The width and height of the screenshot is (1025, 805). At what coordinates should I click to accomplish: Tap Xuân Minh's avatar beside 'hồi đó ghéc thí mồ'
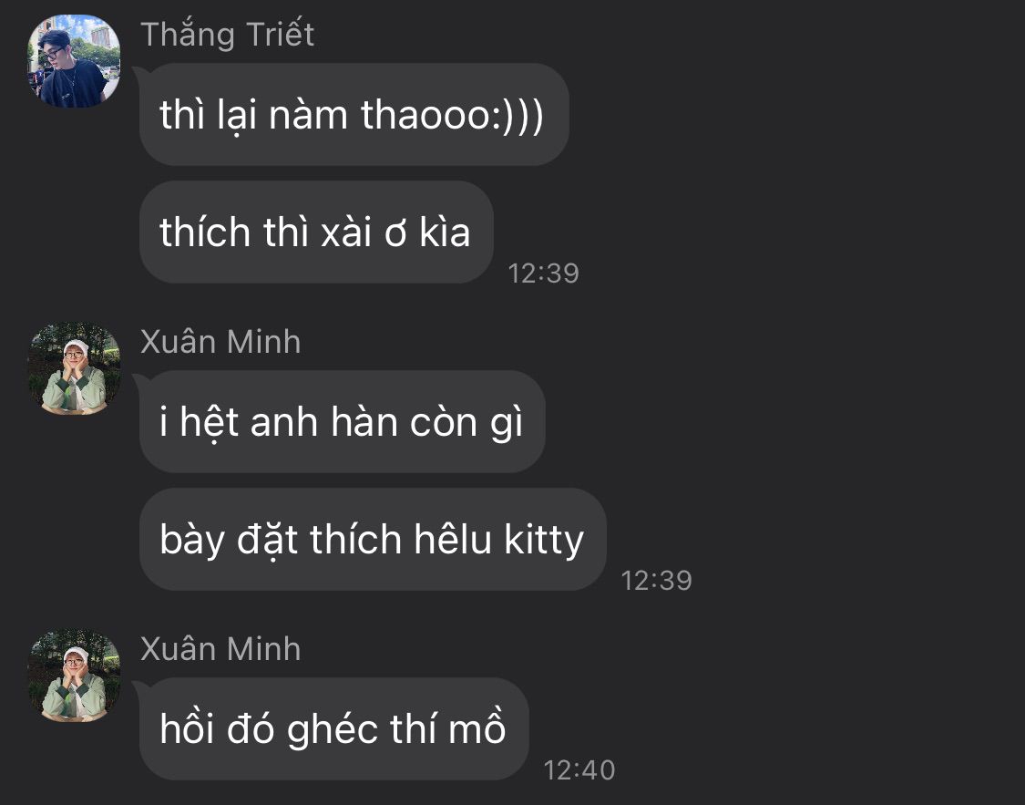click(74, 676)
